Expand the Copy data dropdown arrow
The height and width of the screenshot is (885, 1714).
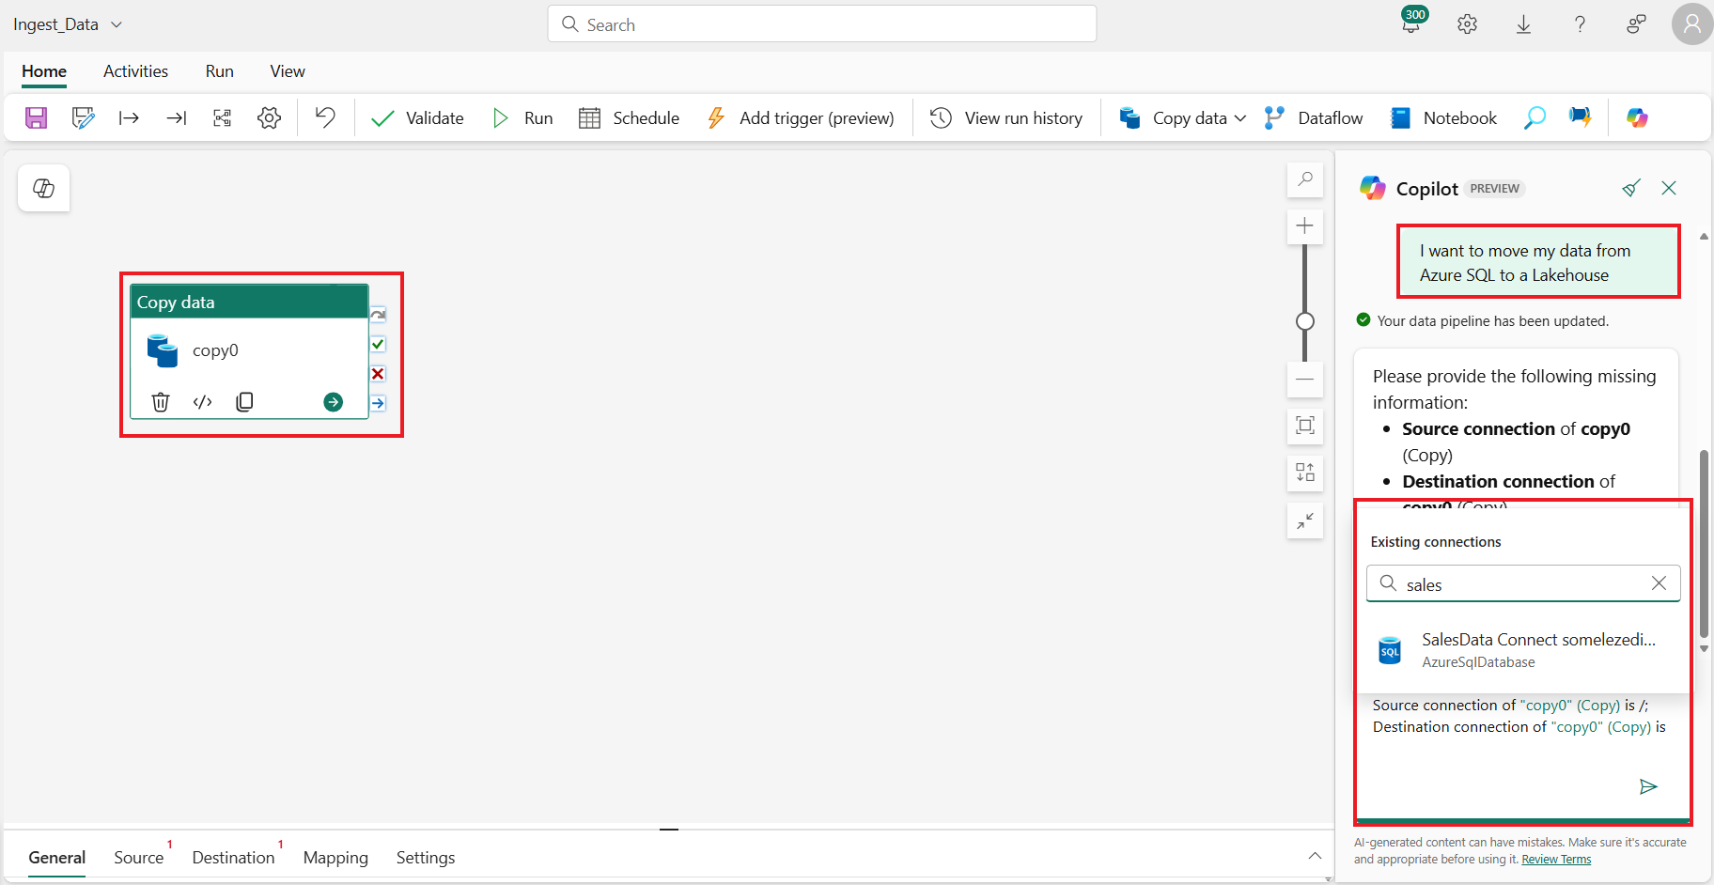click(x=1240, y=118)
